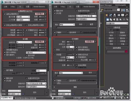Switch to V-Ray tab in left window
The image size is (131, 101).
coord(13,7)
